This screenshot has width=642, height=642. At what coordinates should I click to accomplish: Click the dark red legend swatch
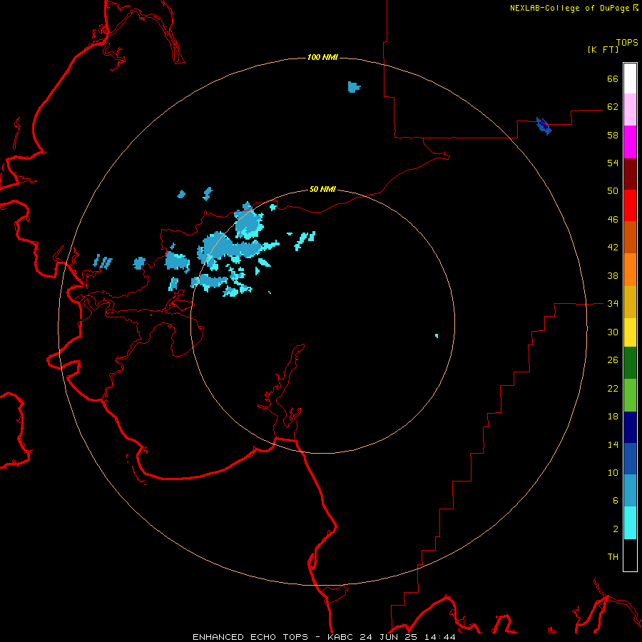(x=630, y=174)
